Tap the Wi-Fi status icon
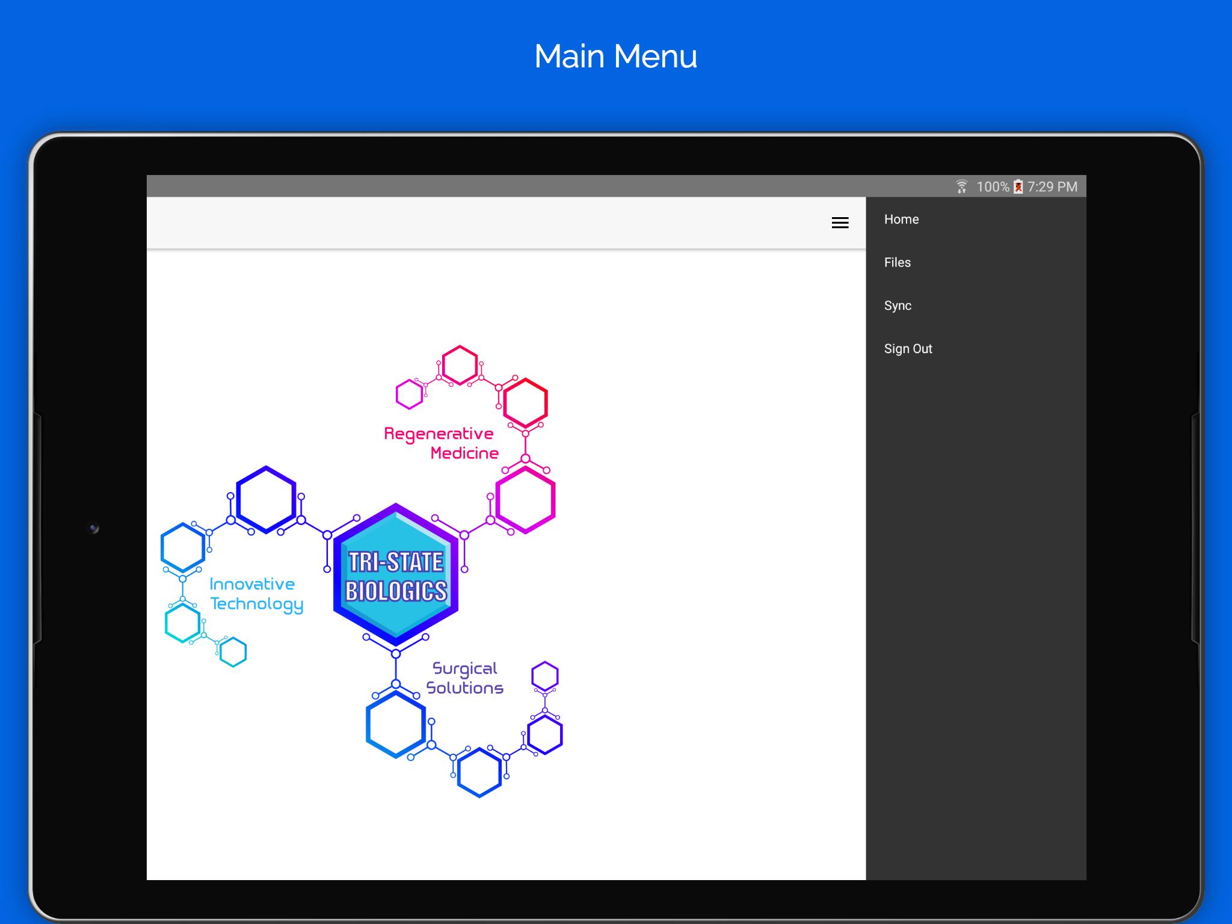Viewport: 1232px width, 924px height. [x=962, y=186]
